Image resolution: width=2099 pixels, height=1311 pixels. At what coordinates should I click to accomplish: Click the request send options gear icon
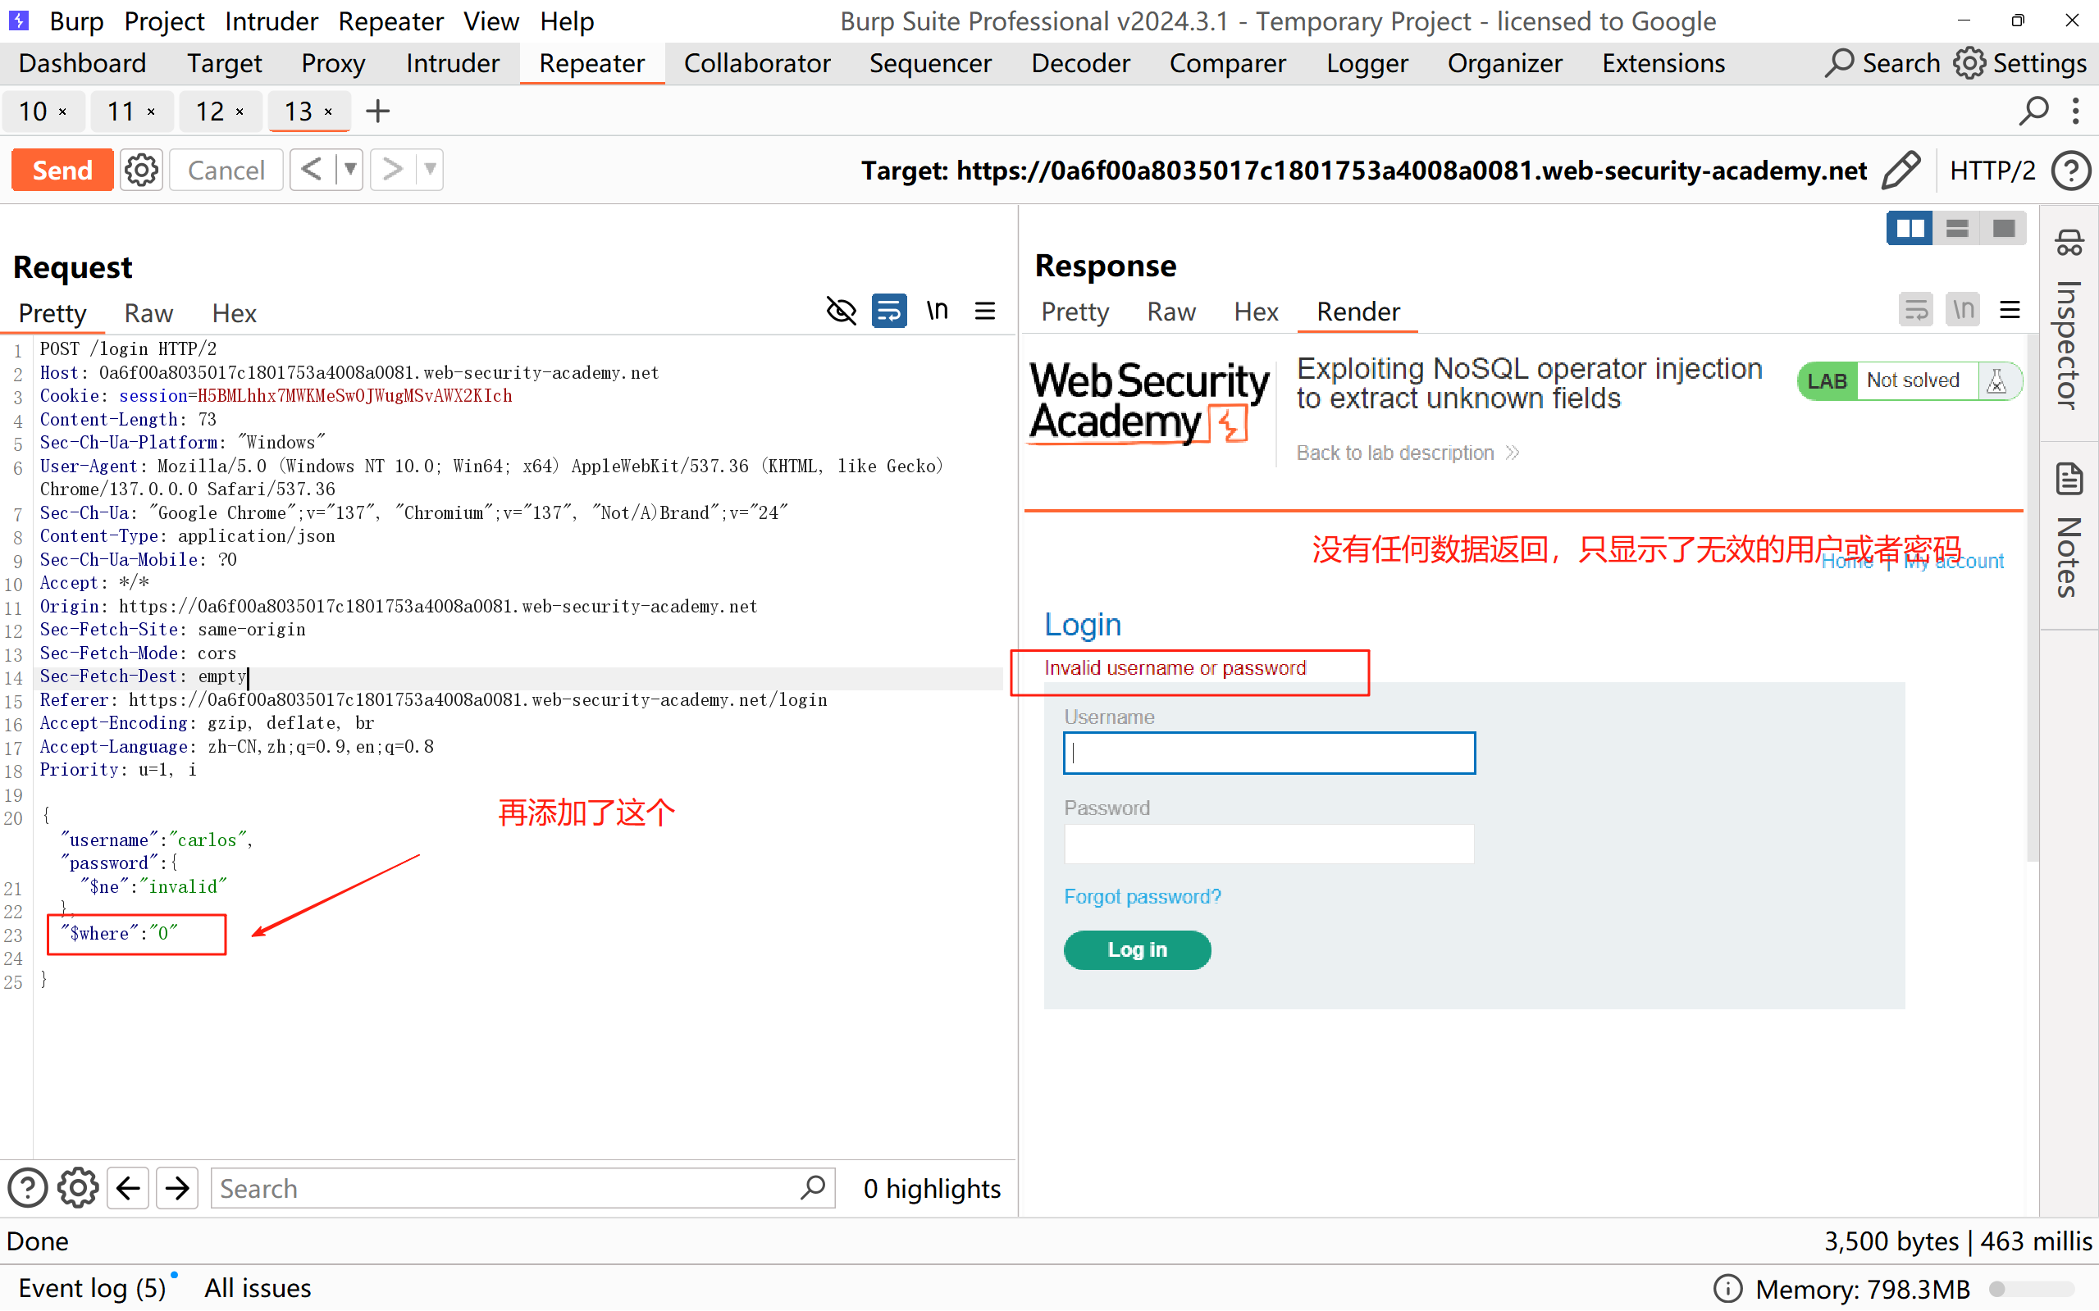coord(141,170)
